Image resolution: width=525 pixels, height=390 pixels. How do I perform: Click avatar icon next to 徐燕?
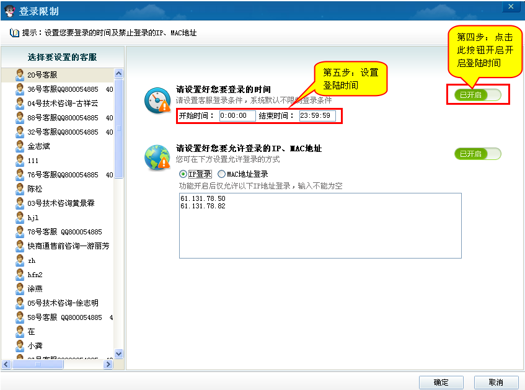click(20, 289)
